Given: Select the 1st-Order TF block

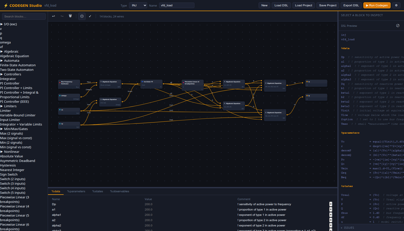Looking at the screenshot, I should [x=151, y=84].
